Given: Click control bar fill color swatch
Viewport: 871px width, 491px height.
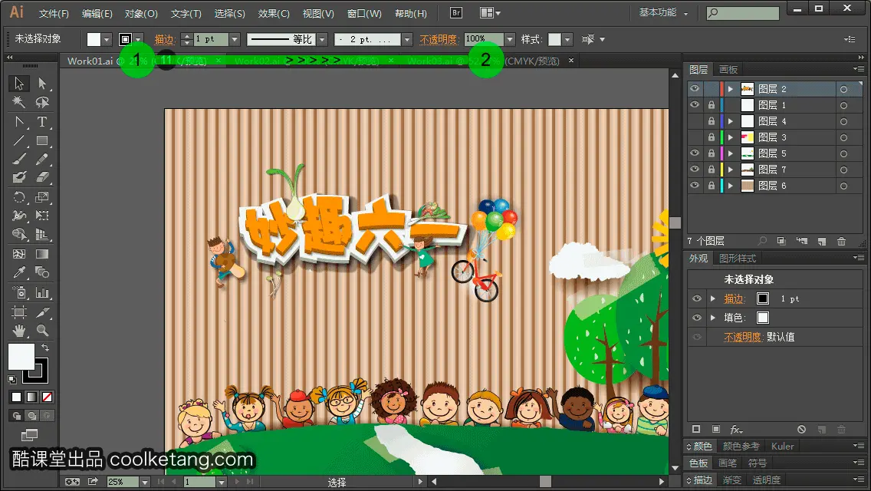Looking at the screenshot, I should tap(94, 39).
